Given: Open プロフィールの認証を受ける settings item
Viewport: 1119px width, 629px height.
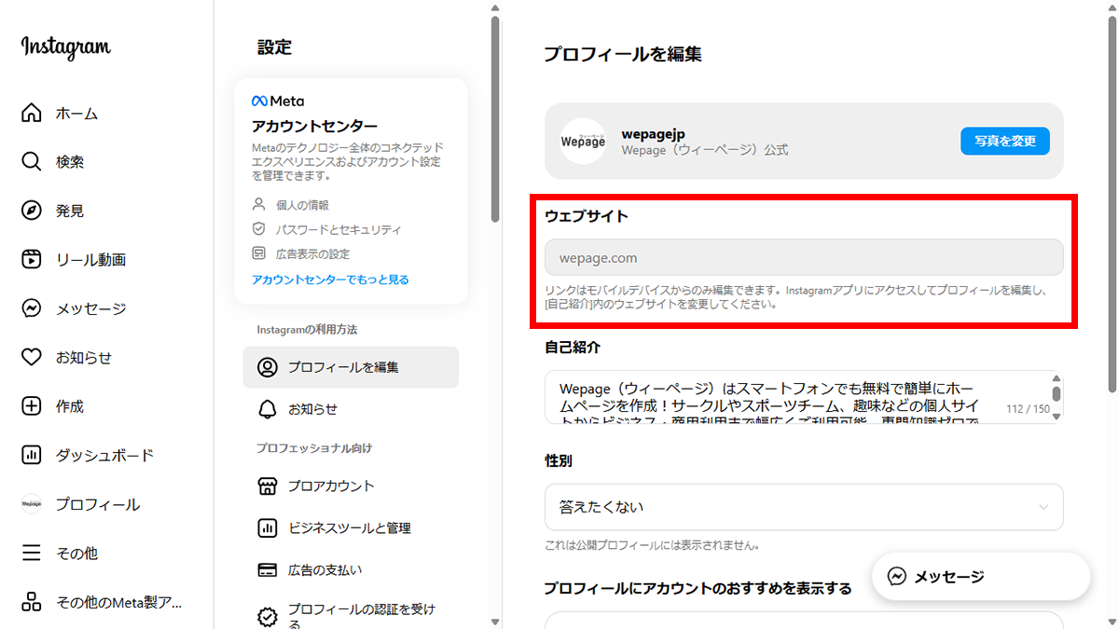Looking at the screenshot, I should (x=351, y=615).
